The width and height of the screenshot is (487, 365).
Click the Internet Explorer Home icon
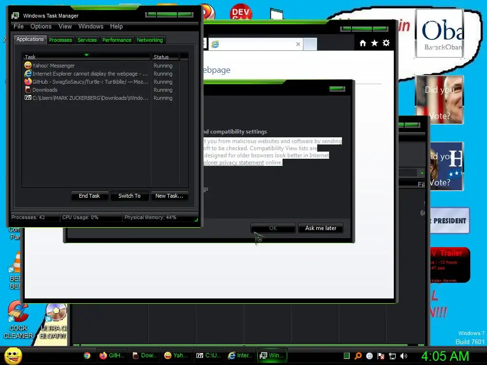(x=363, y=43)
